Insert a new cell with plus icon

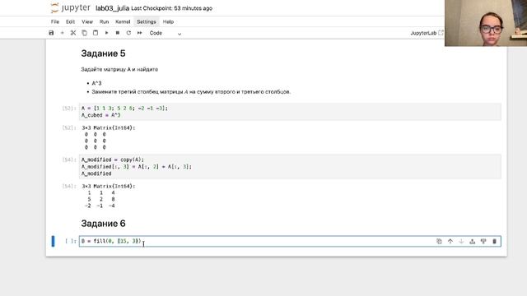pyautogui.click(x=63, y=33)
